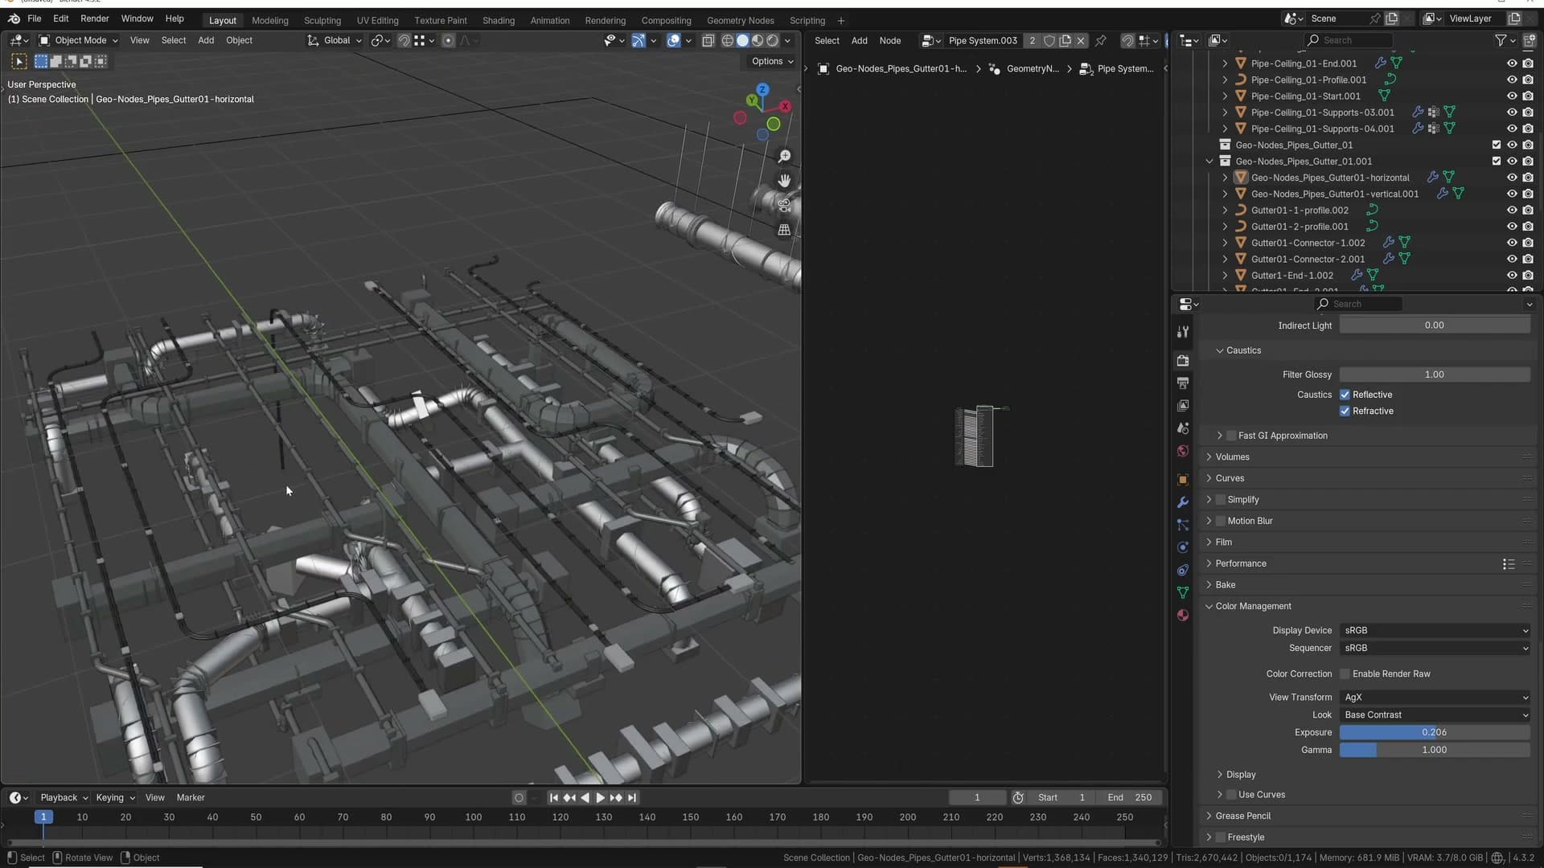Enable the Motion Blur checkbox
This screenshot has width=1544, height=868.
[x=1221, y=521]
